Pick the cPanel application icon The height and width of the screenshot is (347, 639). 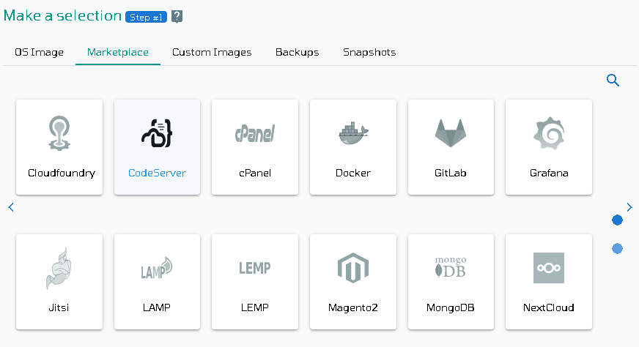click(x=255, y=133)
